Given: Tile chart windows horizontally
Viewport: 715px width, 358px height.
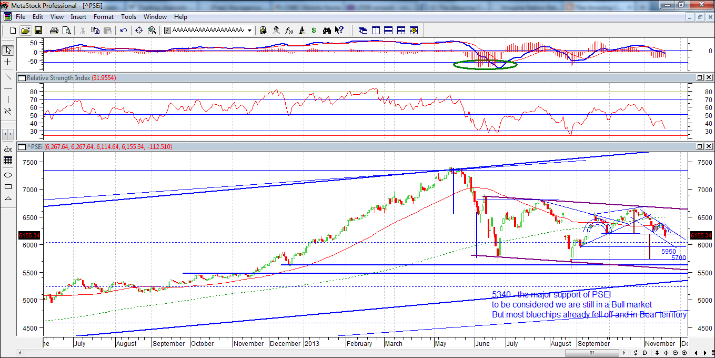Looking at the screenshot, I should click(x=388, y=30).
